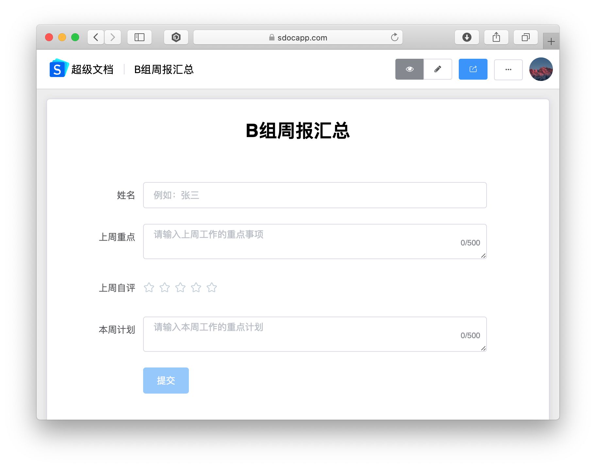The width and height of the screenshot is (596, 468).
Task: Click the 本周计划 text area
Action: 315,334
